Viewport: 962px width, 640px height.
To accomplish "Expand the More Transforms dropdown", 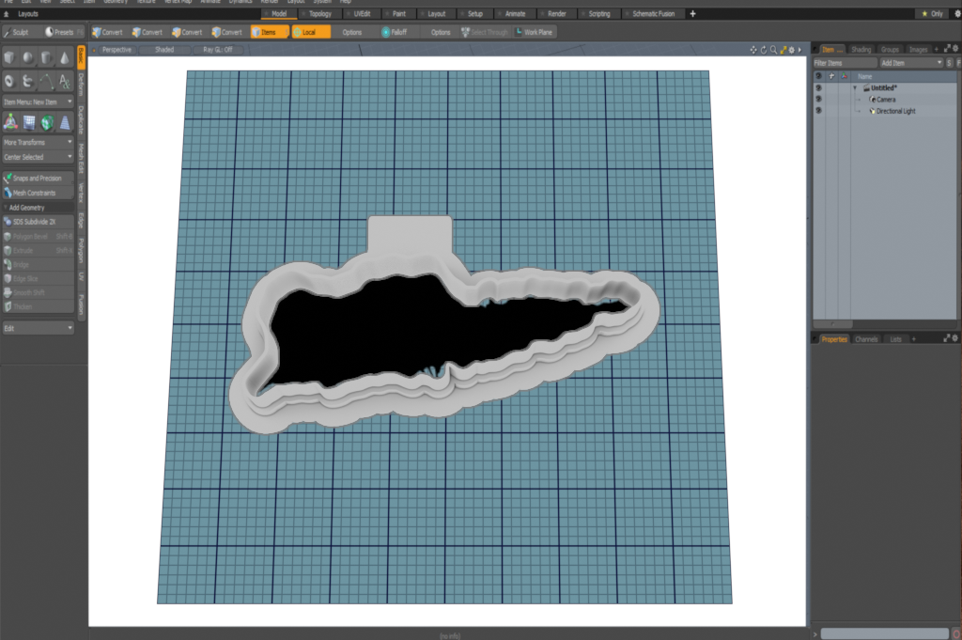I will coord(38,142).
